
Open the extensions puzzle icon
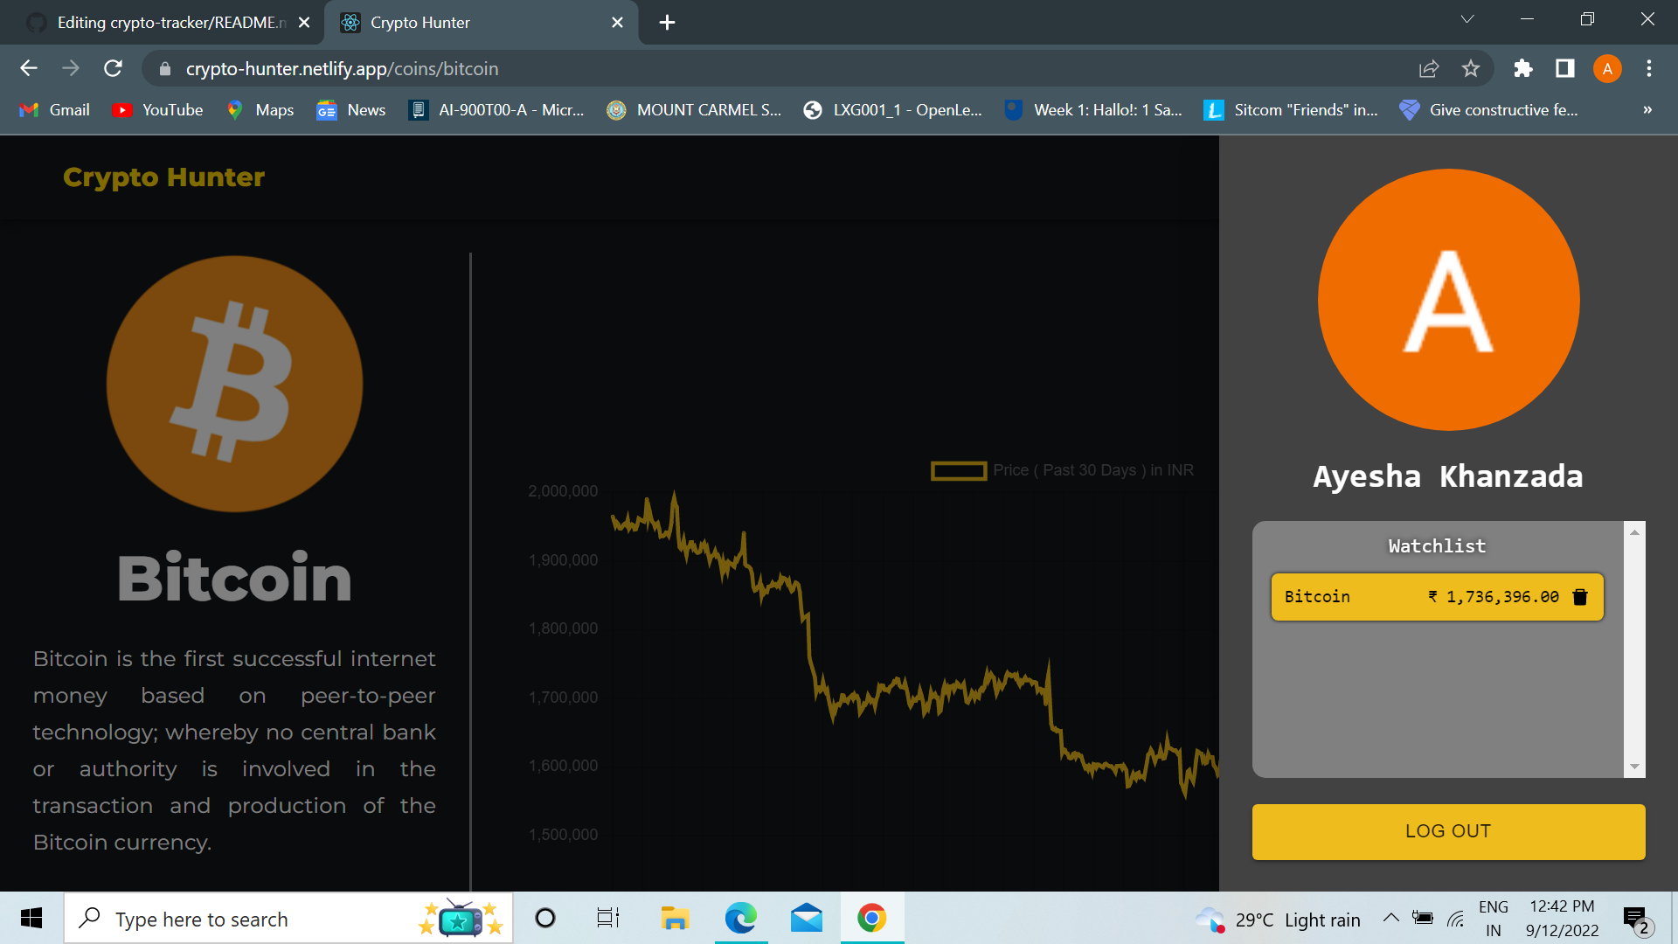pyautogui.click(x=1522, y=68)
